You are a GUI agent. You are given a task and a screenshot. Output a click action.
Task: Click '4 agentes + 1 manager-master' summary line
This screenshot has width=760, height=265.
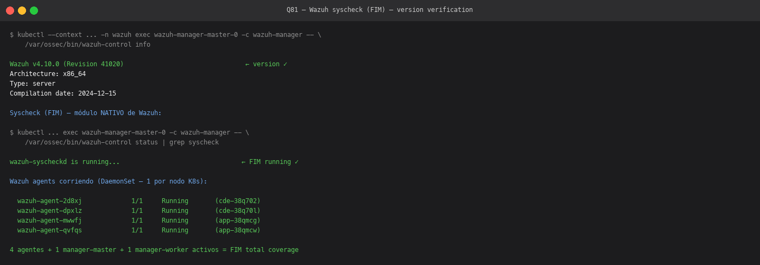point(154,250)
